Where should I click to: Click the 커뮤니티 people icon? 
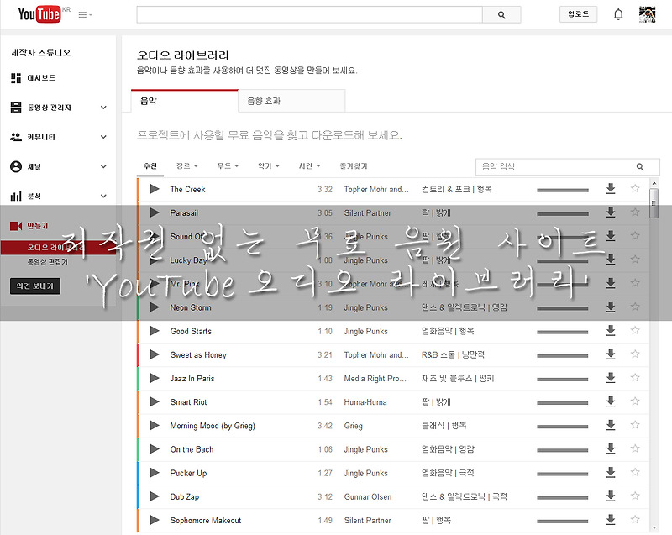[x=16, y=137]
